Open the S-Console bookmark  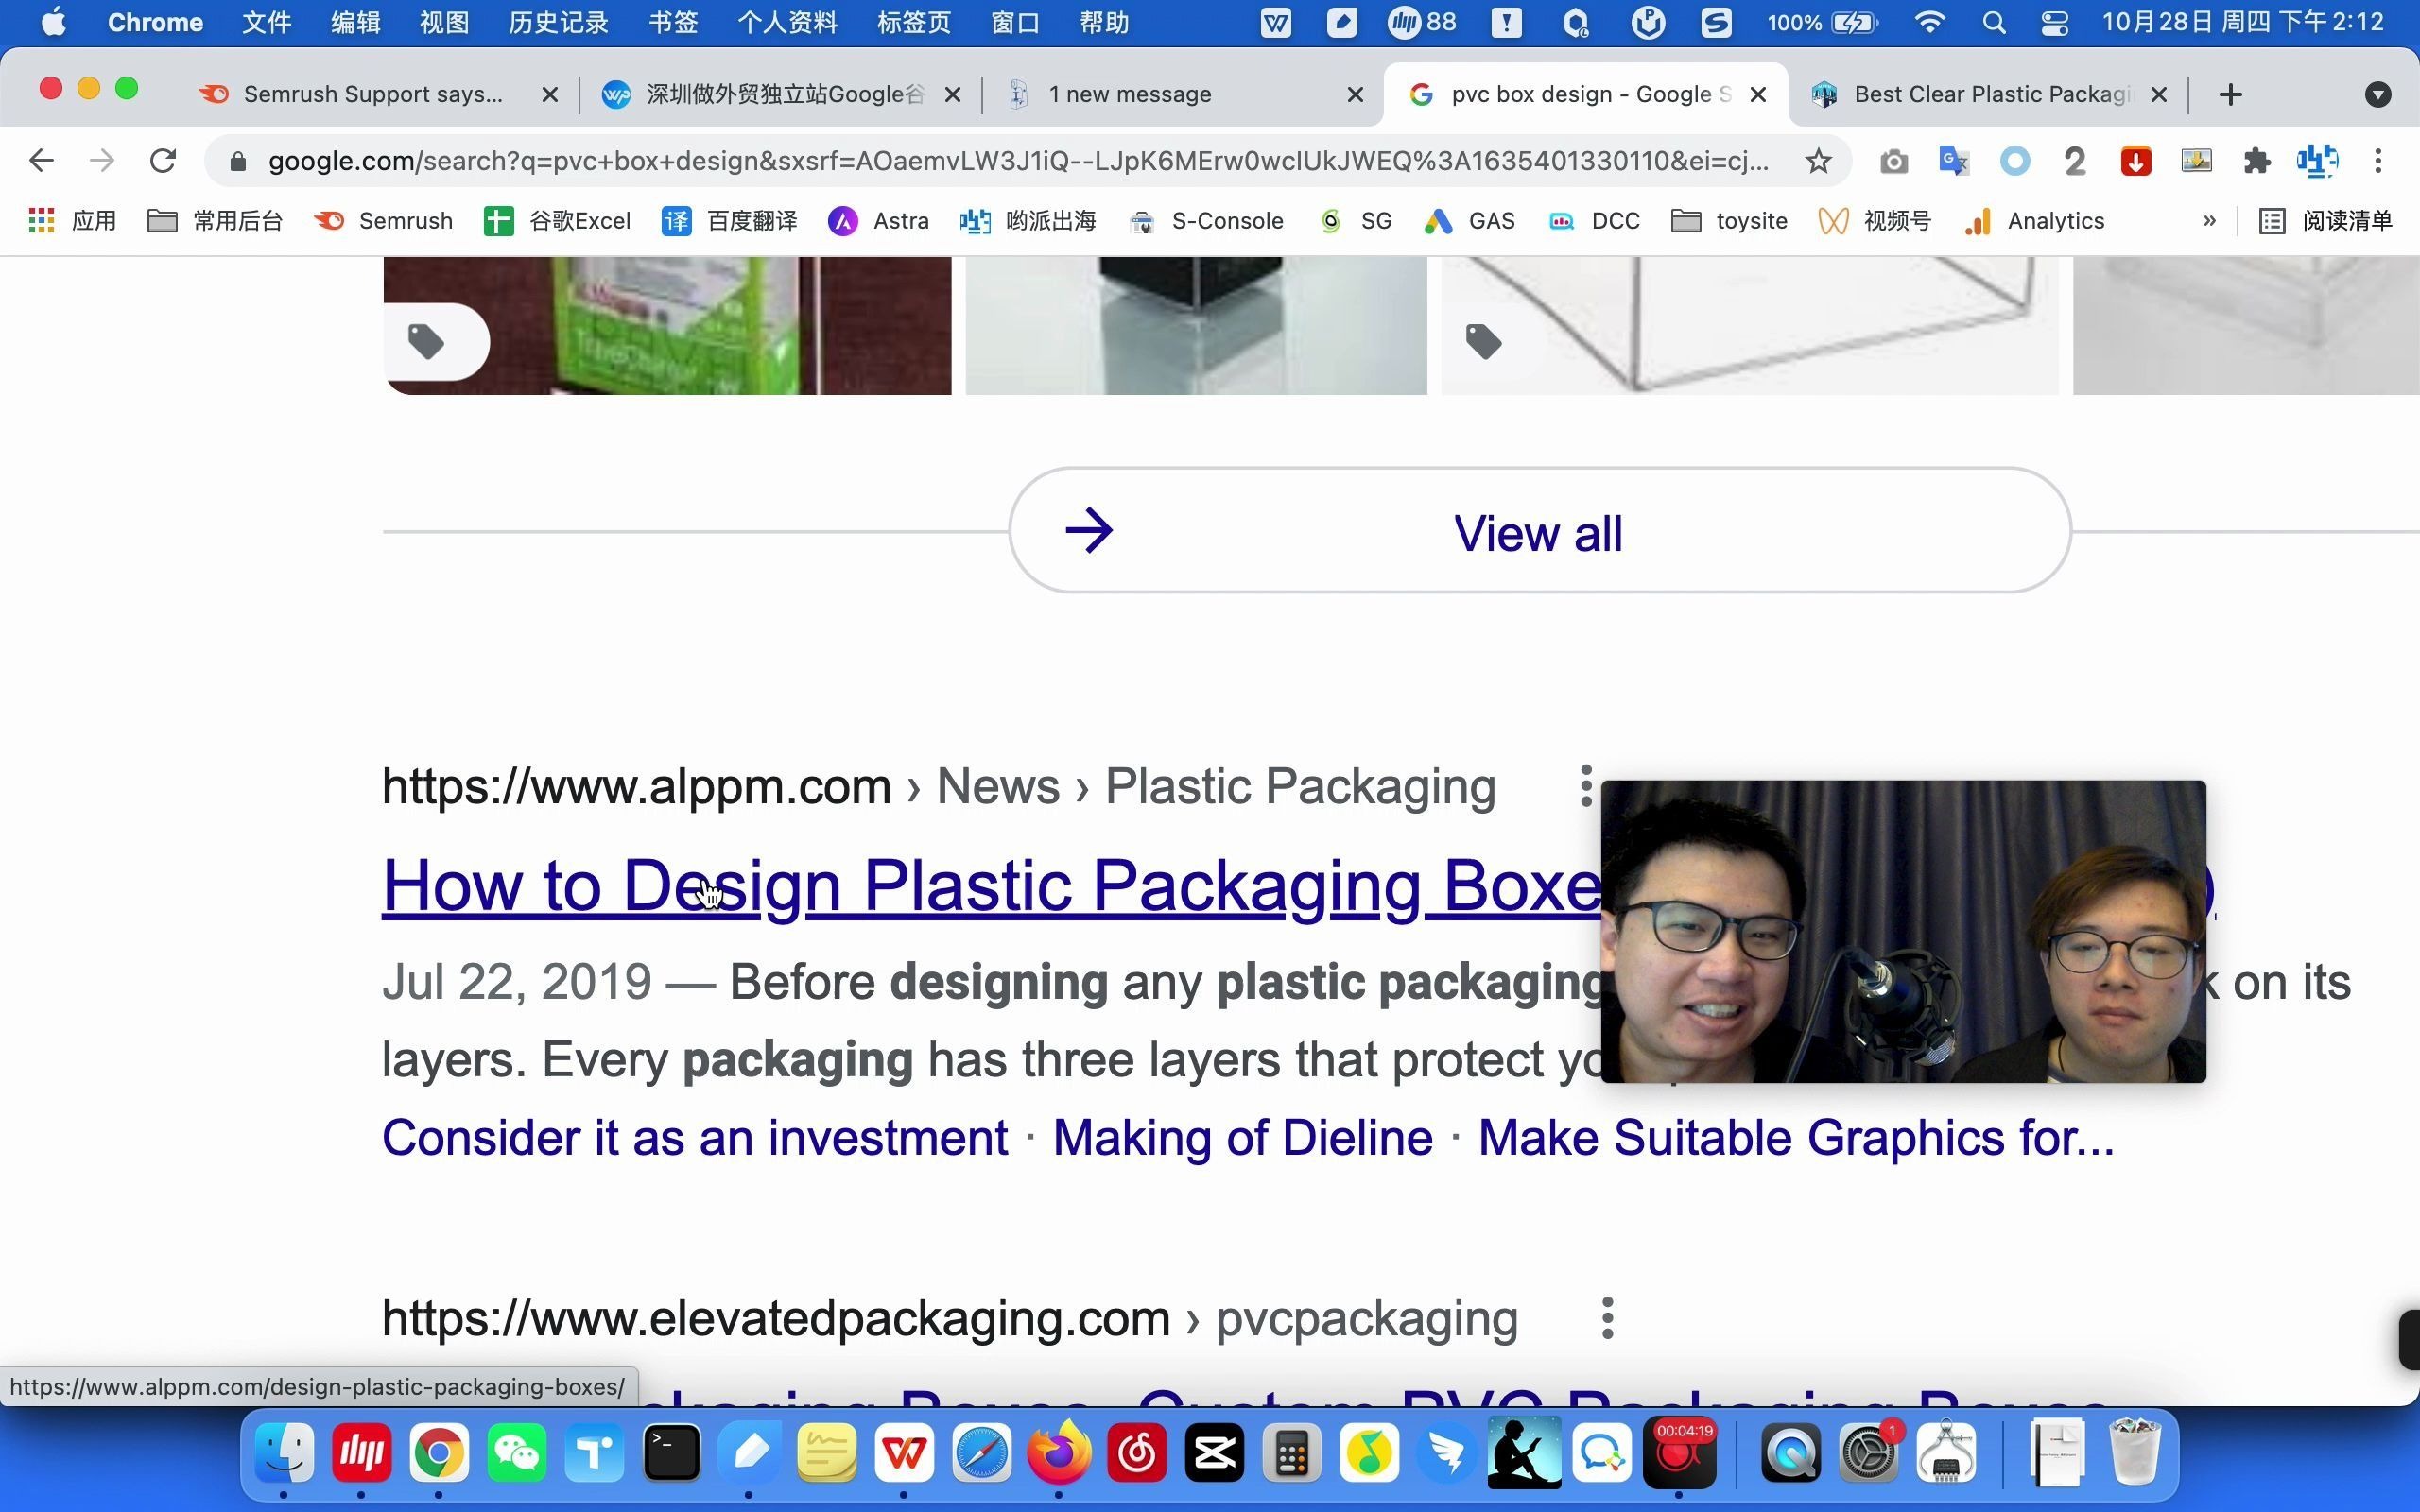click(x=1205, y=220)
